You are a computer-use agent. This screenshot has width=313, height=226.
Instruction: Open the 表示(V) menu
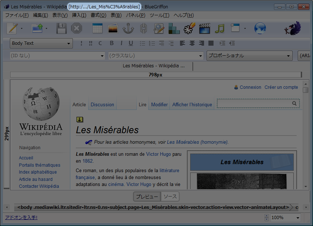pyautogui.click(x=60, y=15)
